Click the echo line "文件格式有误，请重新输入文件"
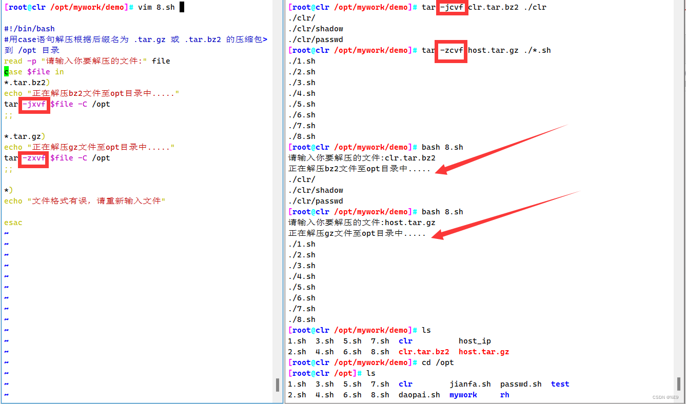The height and width of the screenshot is (404, 686). [x=85, y=201]
